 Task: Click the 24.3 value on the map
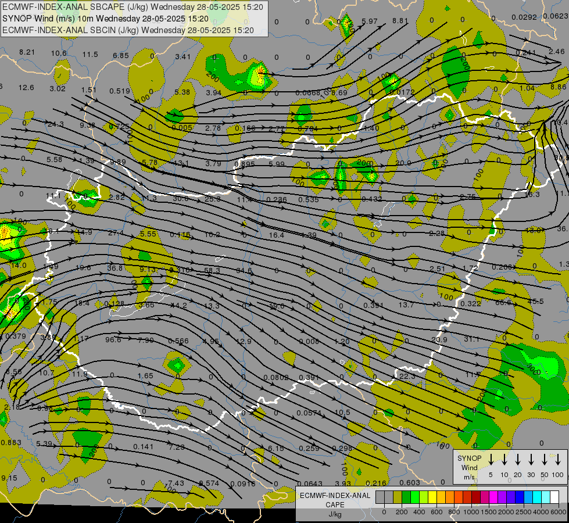coord(56,124)
